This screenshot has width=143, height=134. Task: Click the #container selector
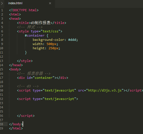coord(34,35)
